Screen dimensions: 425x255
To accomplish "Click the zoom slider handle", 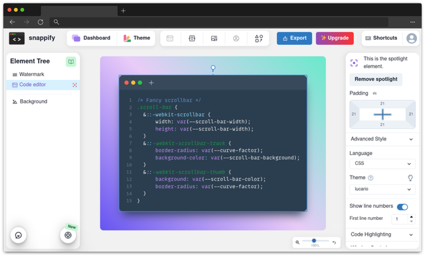I will pyautogui.click(x=314, y=240).
